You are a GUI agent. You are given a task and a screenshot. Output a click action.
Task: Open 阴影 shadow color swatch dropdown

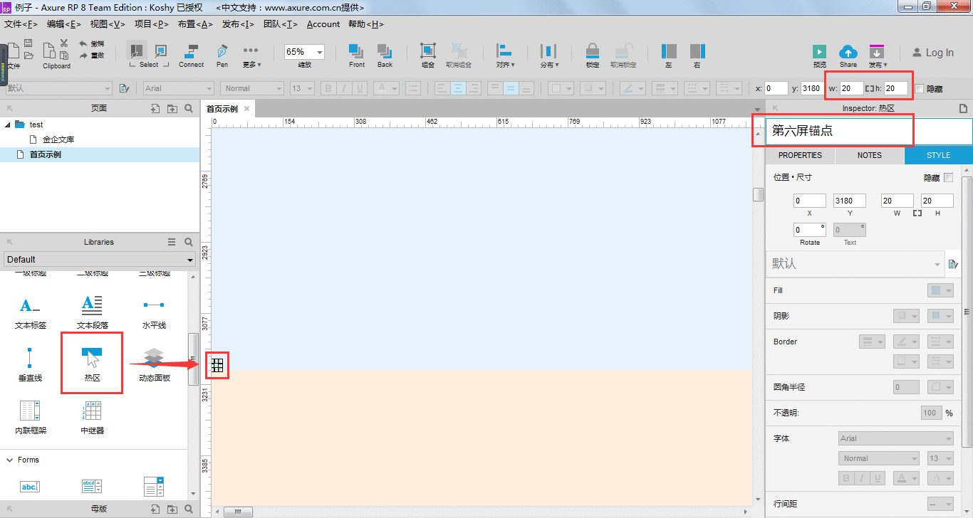click(x=940, y=316)
